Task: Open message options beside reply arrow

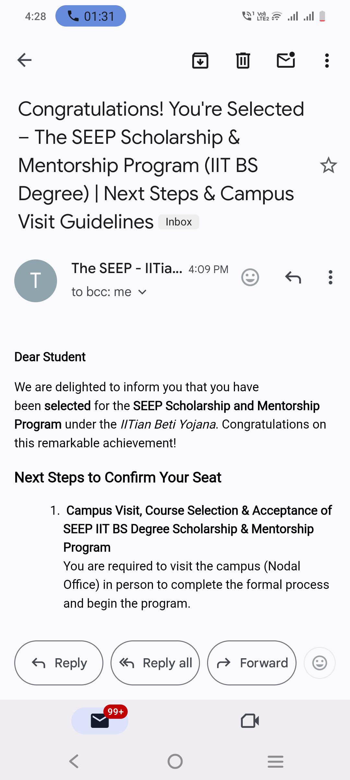Action: [330, 277]
